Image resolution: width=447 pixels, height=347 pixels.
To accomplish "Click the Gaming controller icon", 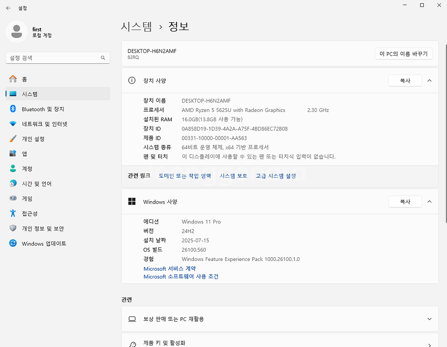I will [x=13, y=198].
